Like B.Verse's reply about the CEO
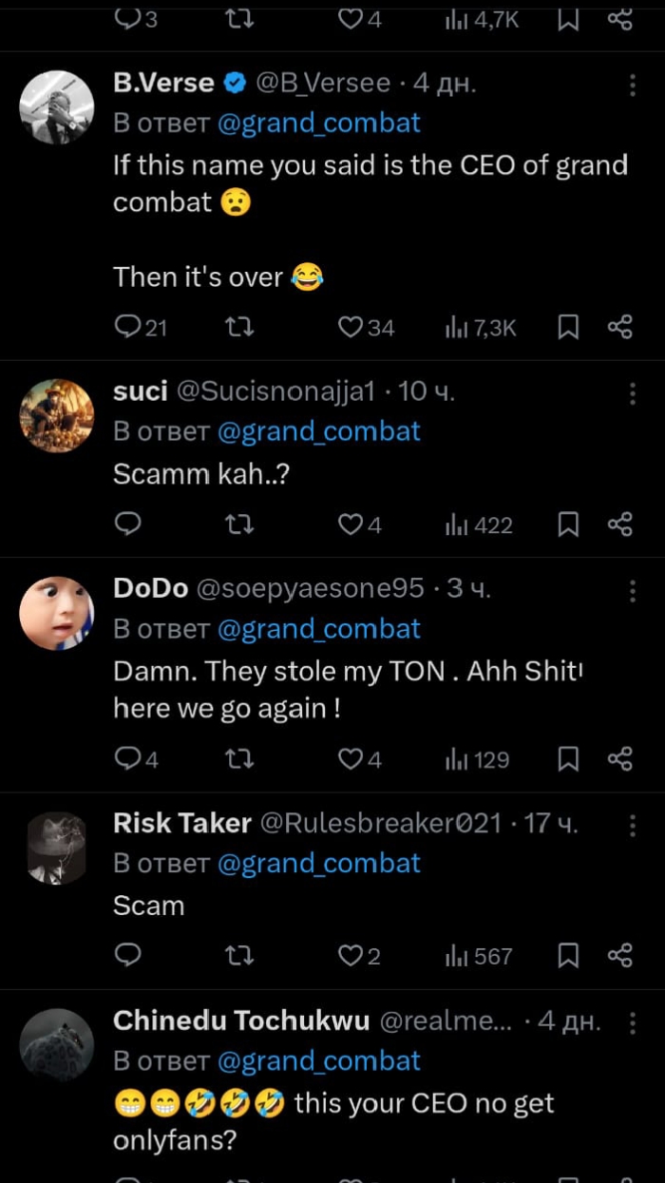Image resolution: width=665 pixels, height=1183 pixels. click(351, 328)
